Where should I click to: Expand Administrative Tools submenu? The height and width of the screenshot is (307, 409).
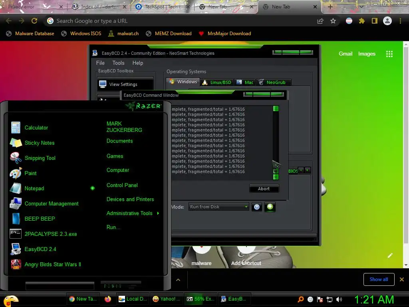click(133, 213)
